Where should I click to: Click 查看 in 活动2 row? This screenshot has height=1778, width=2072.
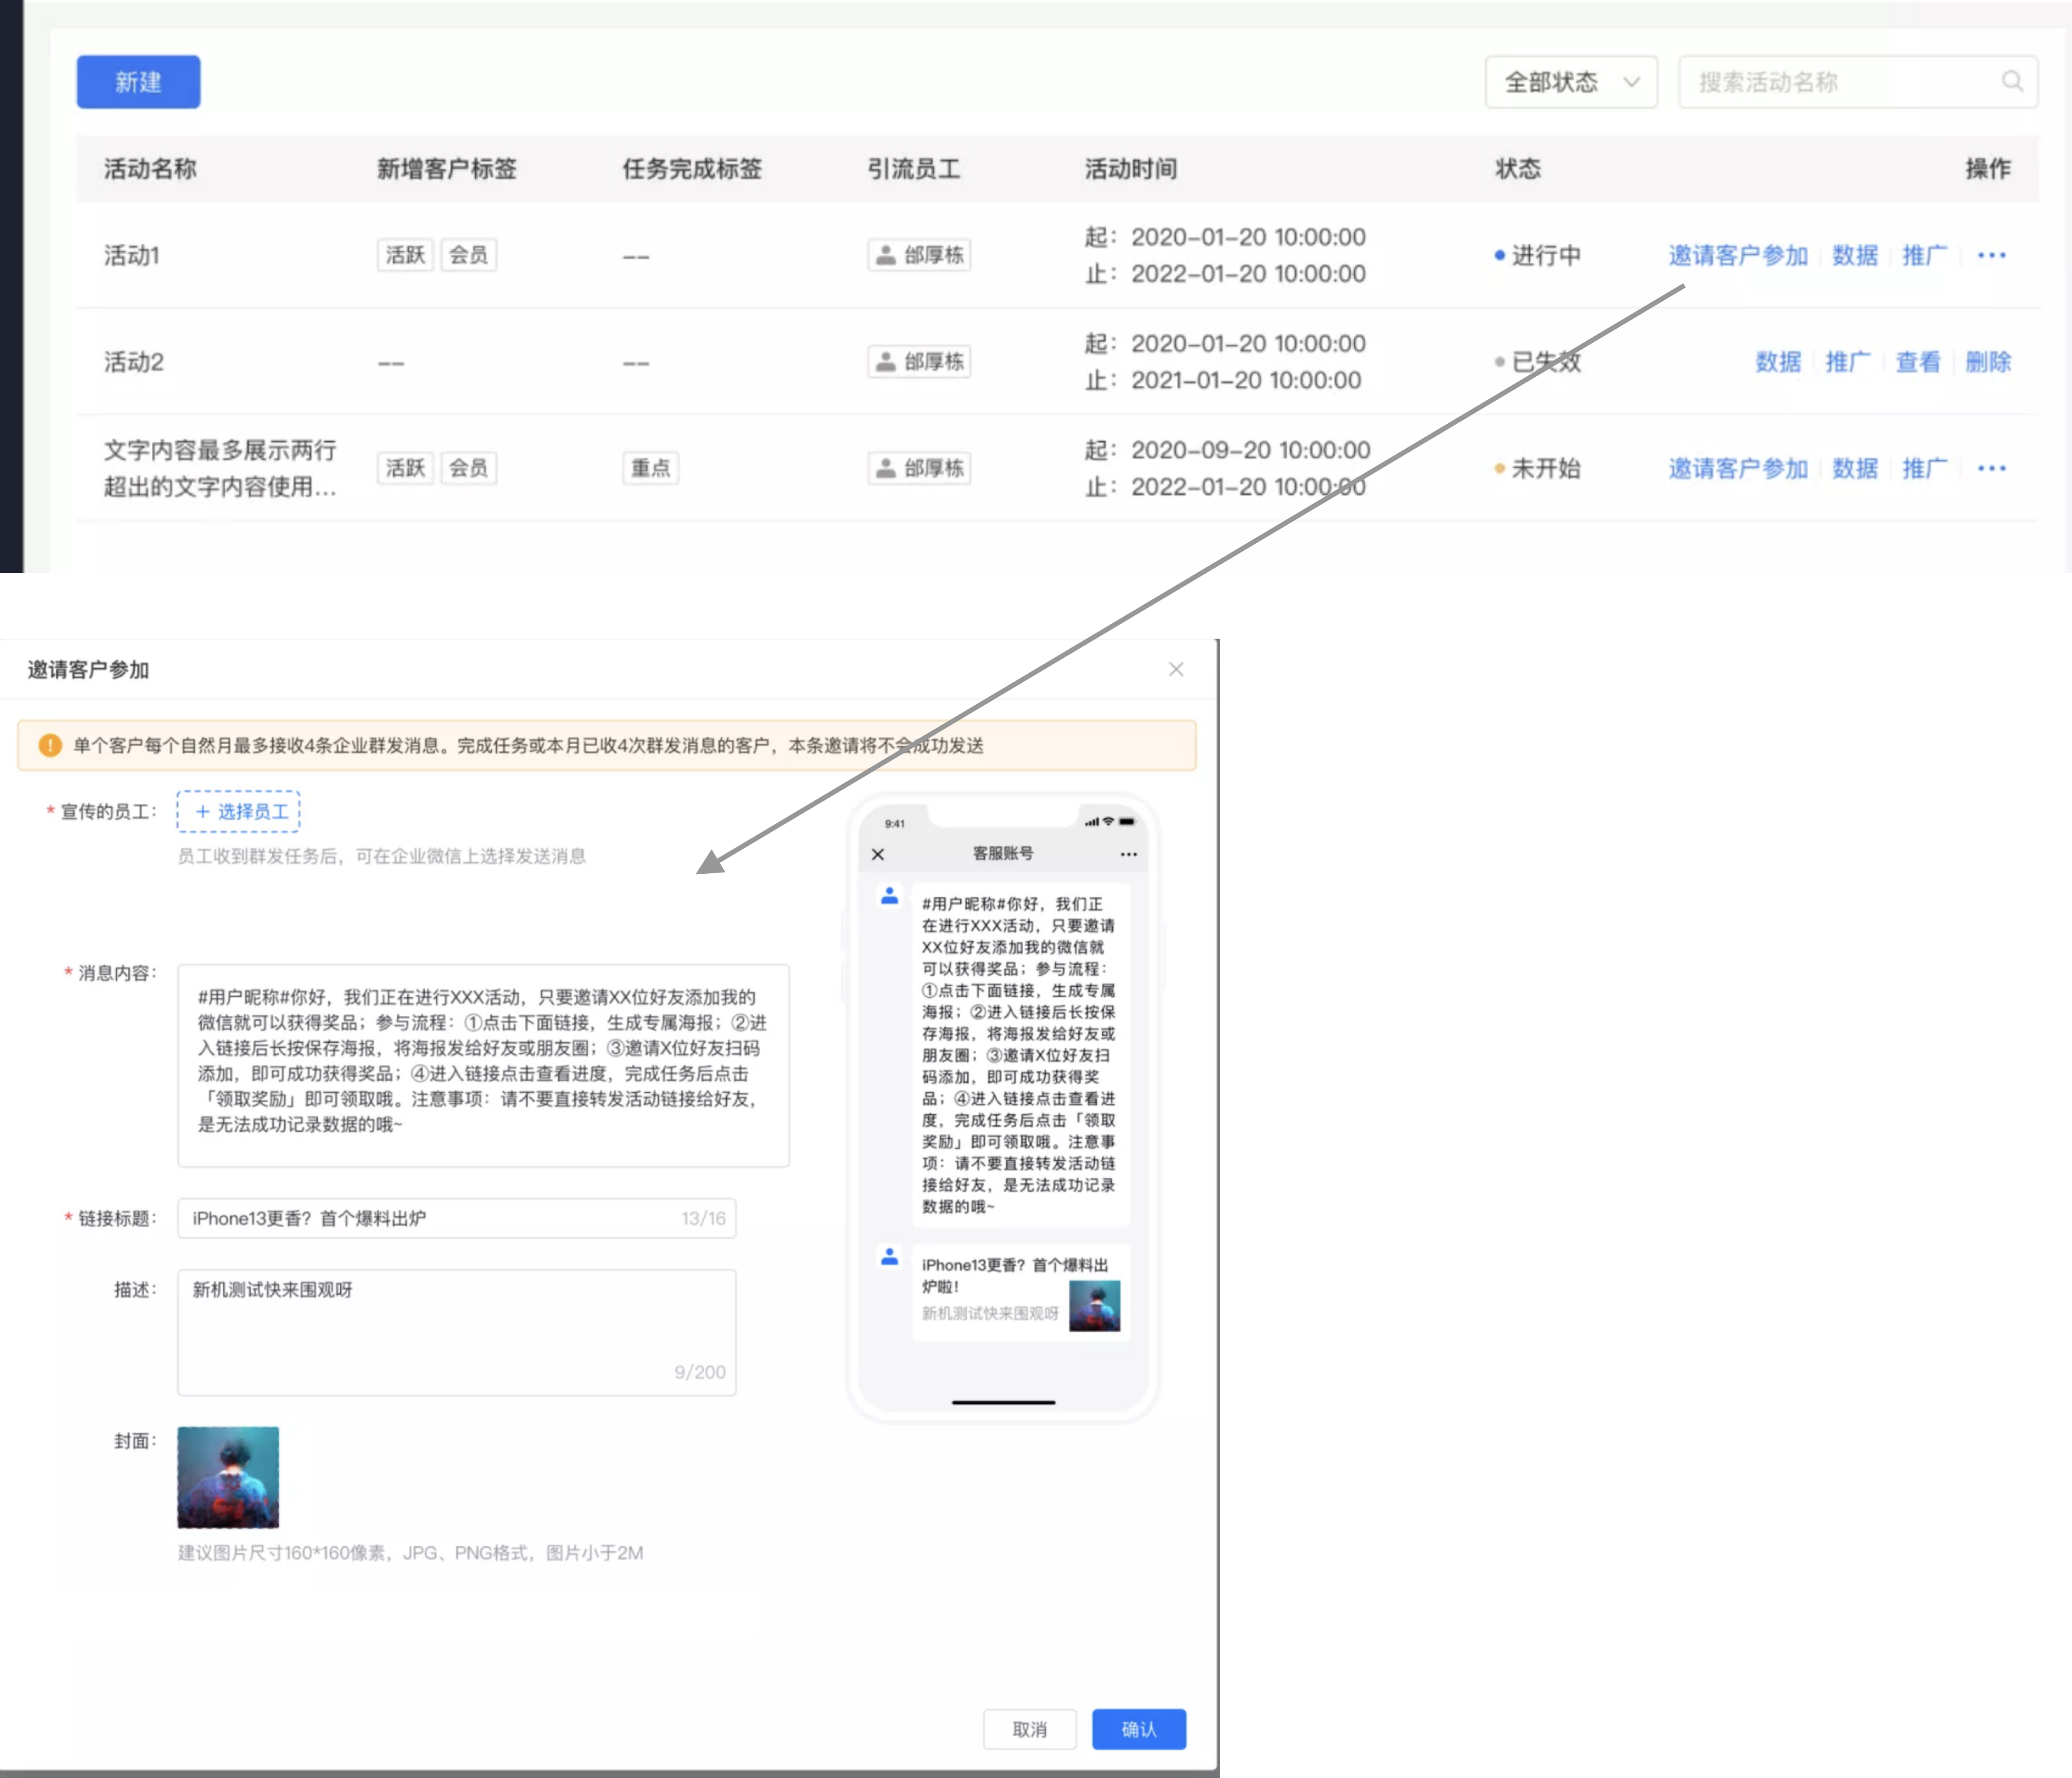click(x=1918, y=362)
